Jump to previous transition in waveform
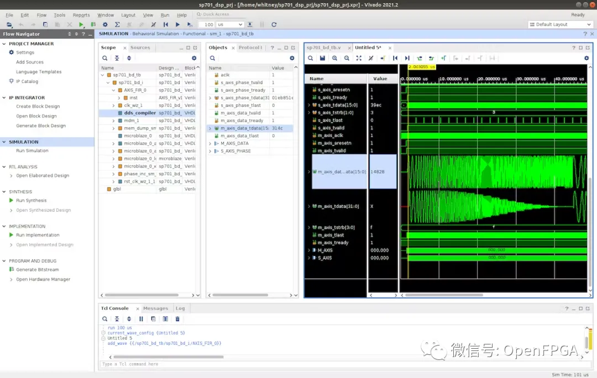Screen dimensions: 597x378 click(419, 58)
